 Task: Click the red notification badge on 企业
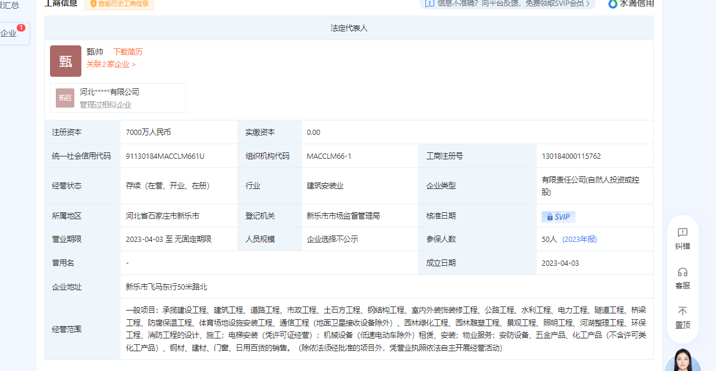tap(21, 27)
